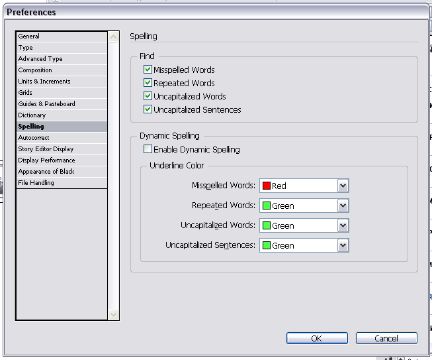Open Repeated Words underline color dropdown arrow
The height and width of the screenshot is (360, 432).
[x=343, y=206]
